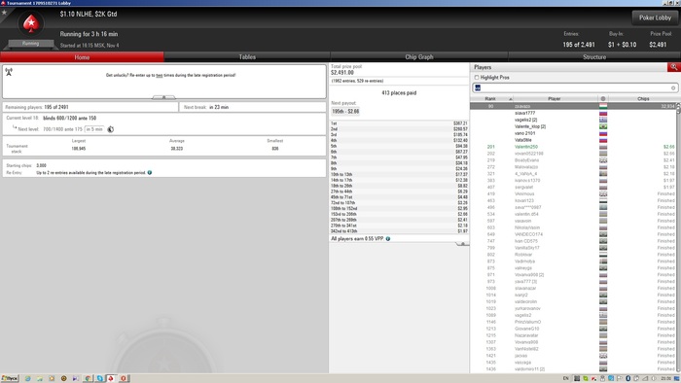
Task: Click the system clock in the tray
Action: tap(666, 378)
